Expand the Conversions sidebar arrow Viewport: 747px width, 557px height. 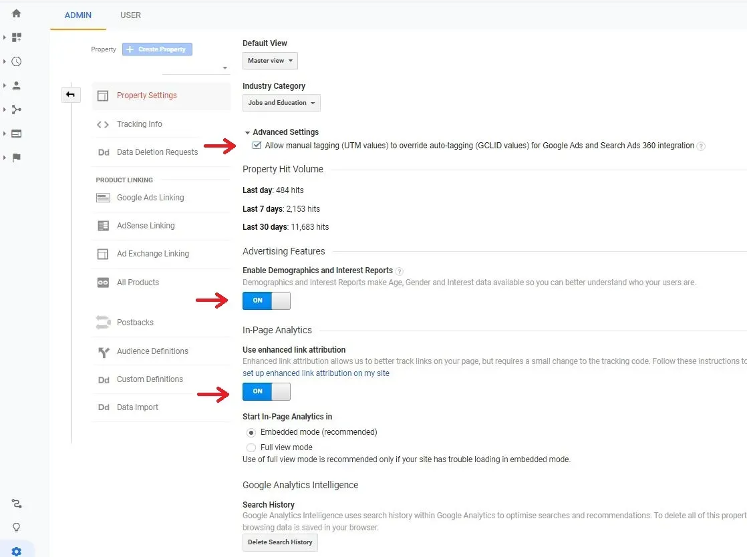(x=4, y=158)
